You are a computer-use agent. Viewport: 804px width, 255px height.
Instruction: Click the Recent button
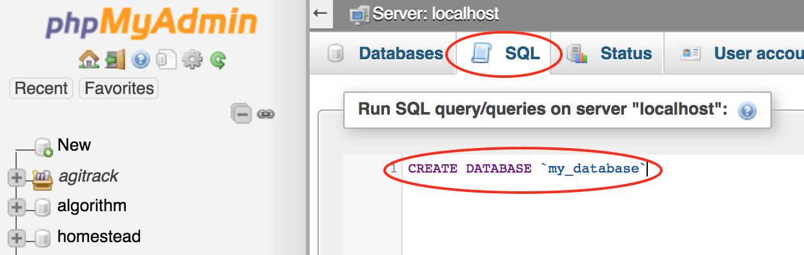point(41,88)
